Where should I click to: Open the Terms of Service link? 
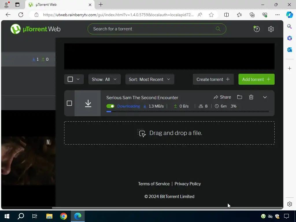coord(154,184)
